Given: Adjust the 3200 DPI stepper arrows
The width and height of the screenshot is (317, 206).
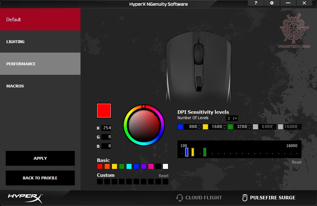Looking at the screenshot, I should point(249,126).
